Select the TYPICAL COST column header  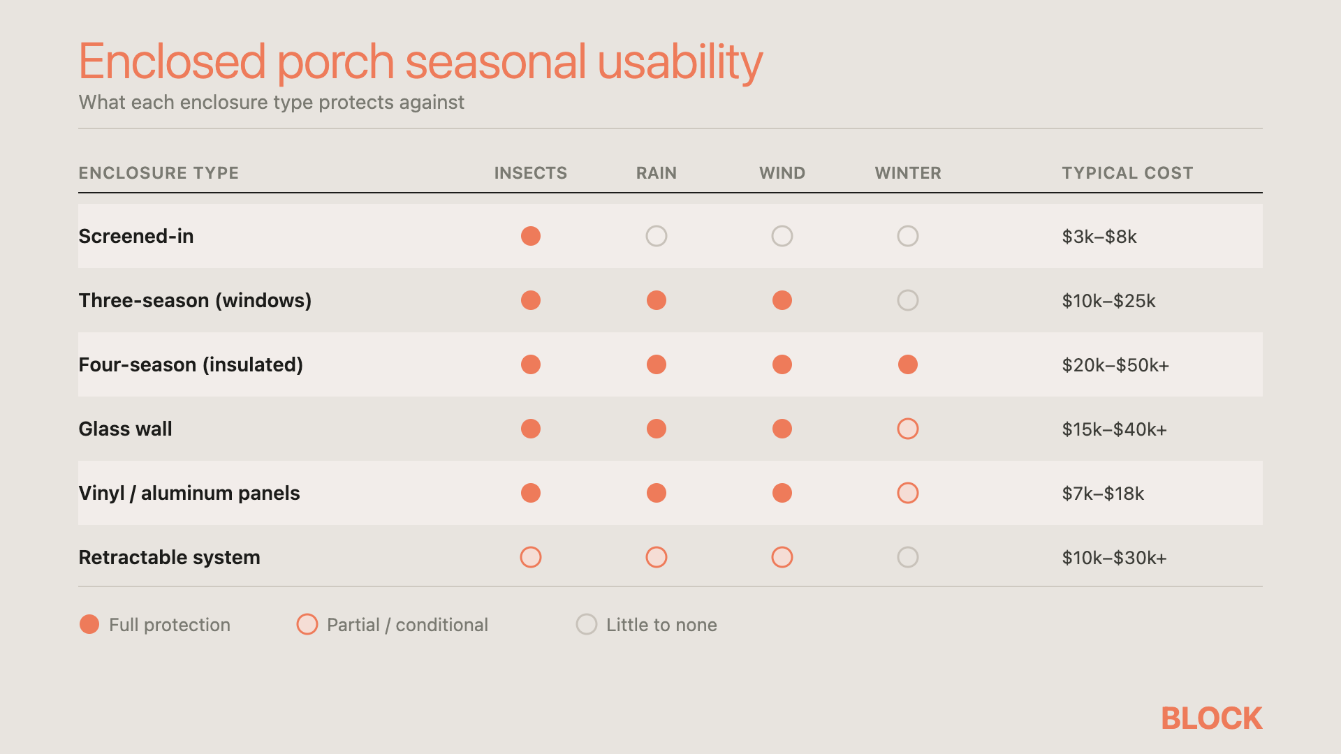pyautogui.click(x=1127, y=173)
